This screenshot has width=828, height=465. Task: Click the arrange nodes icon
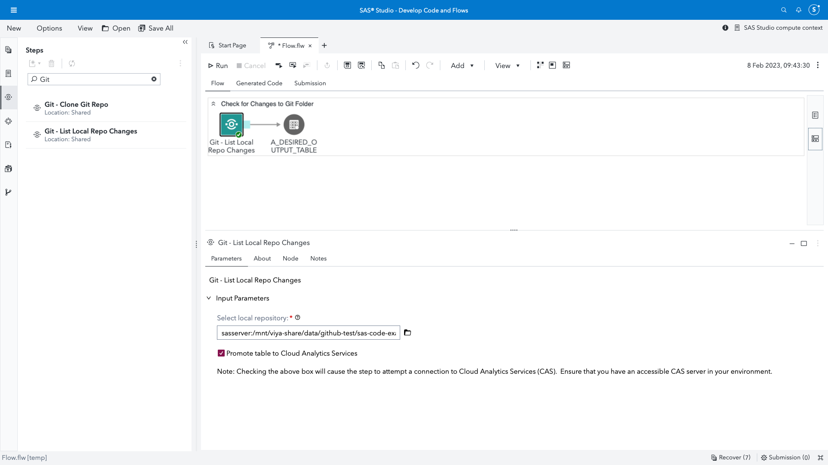pyautogui.click(x=540, y=65)
